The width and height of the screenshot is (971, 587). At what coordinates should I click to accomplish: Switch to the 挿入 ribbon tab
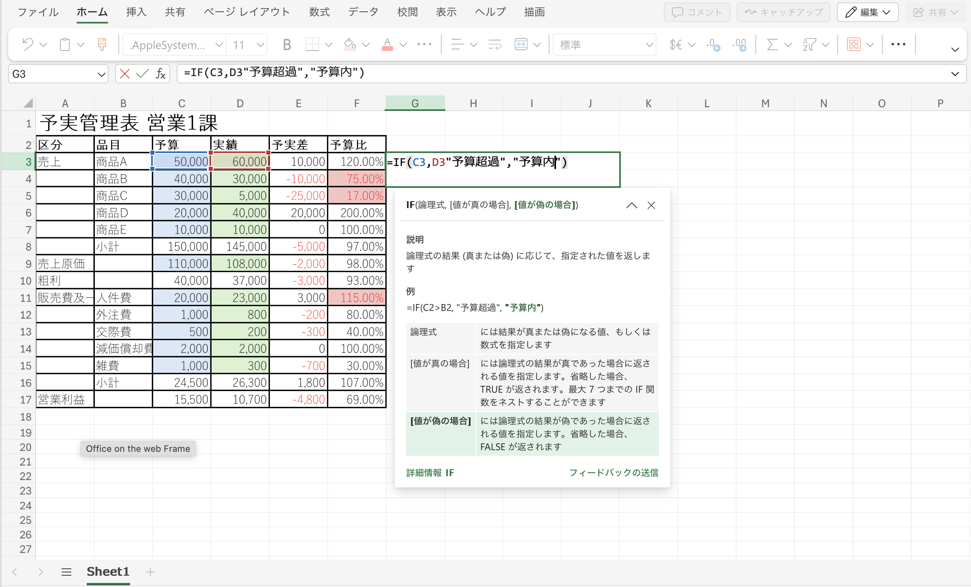(x=136, y=12)
